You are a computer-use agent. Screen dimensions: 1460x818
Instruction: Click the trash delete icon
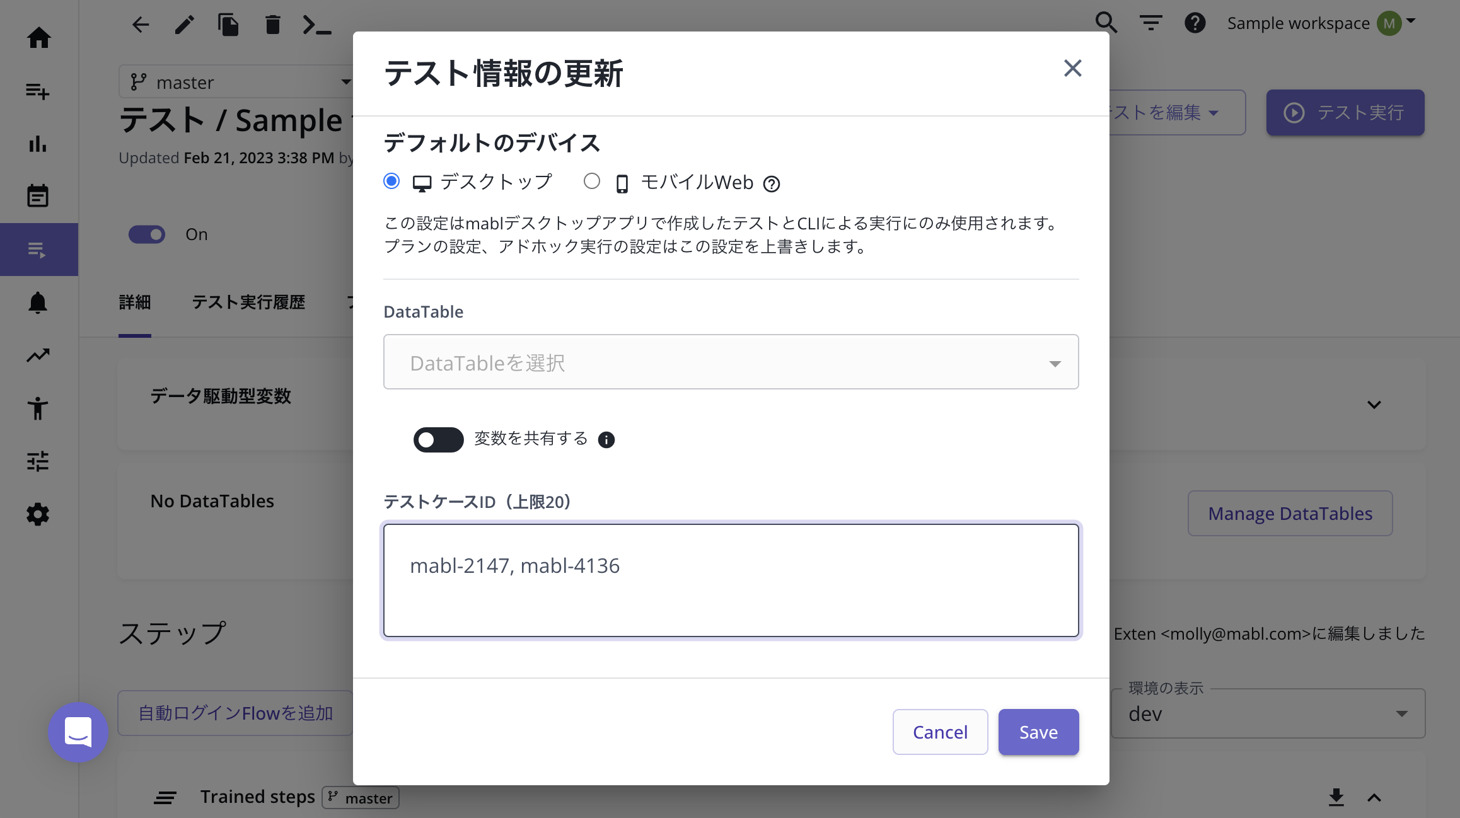272,25
